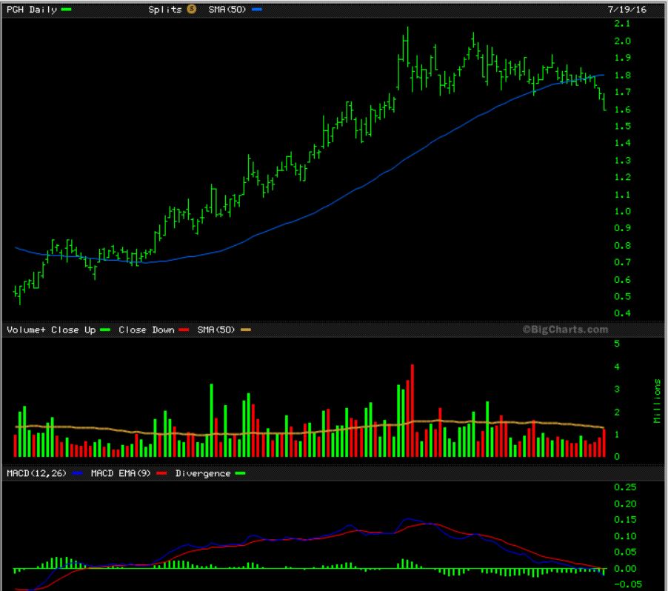The image size is (668, 591).
Task: Click the green Close Up legend swatch
Action: click(105, 330)
